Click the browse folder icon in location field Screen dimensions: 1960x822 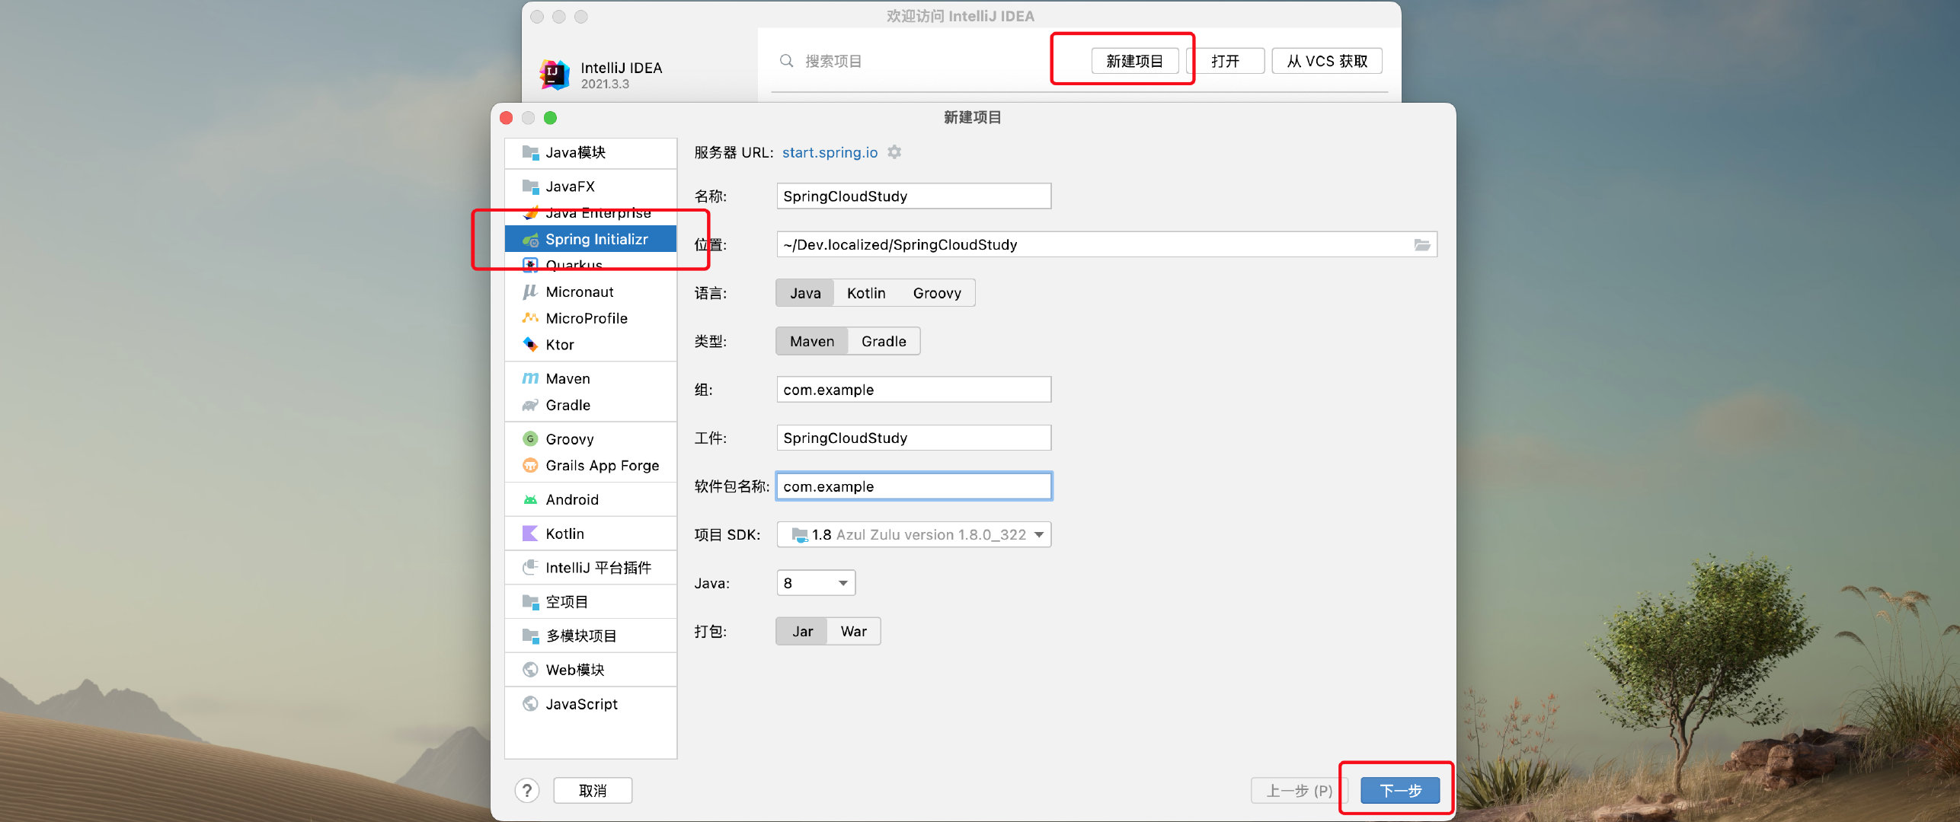[x=1421, y=244]
